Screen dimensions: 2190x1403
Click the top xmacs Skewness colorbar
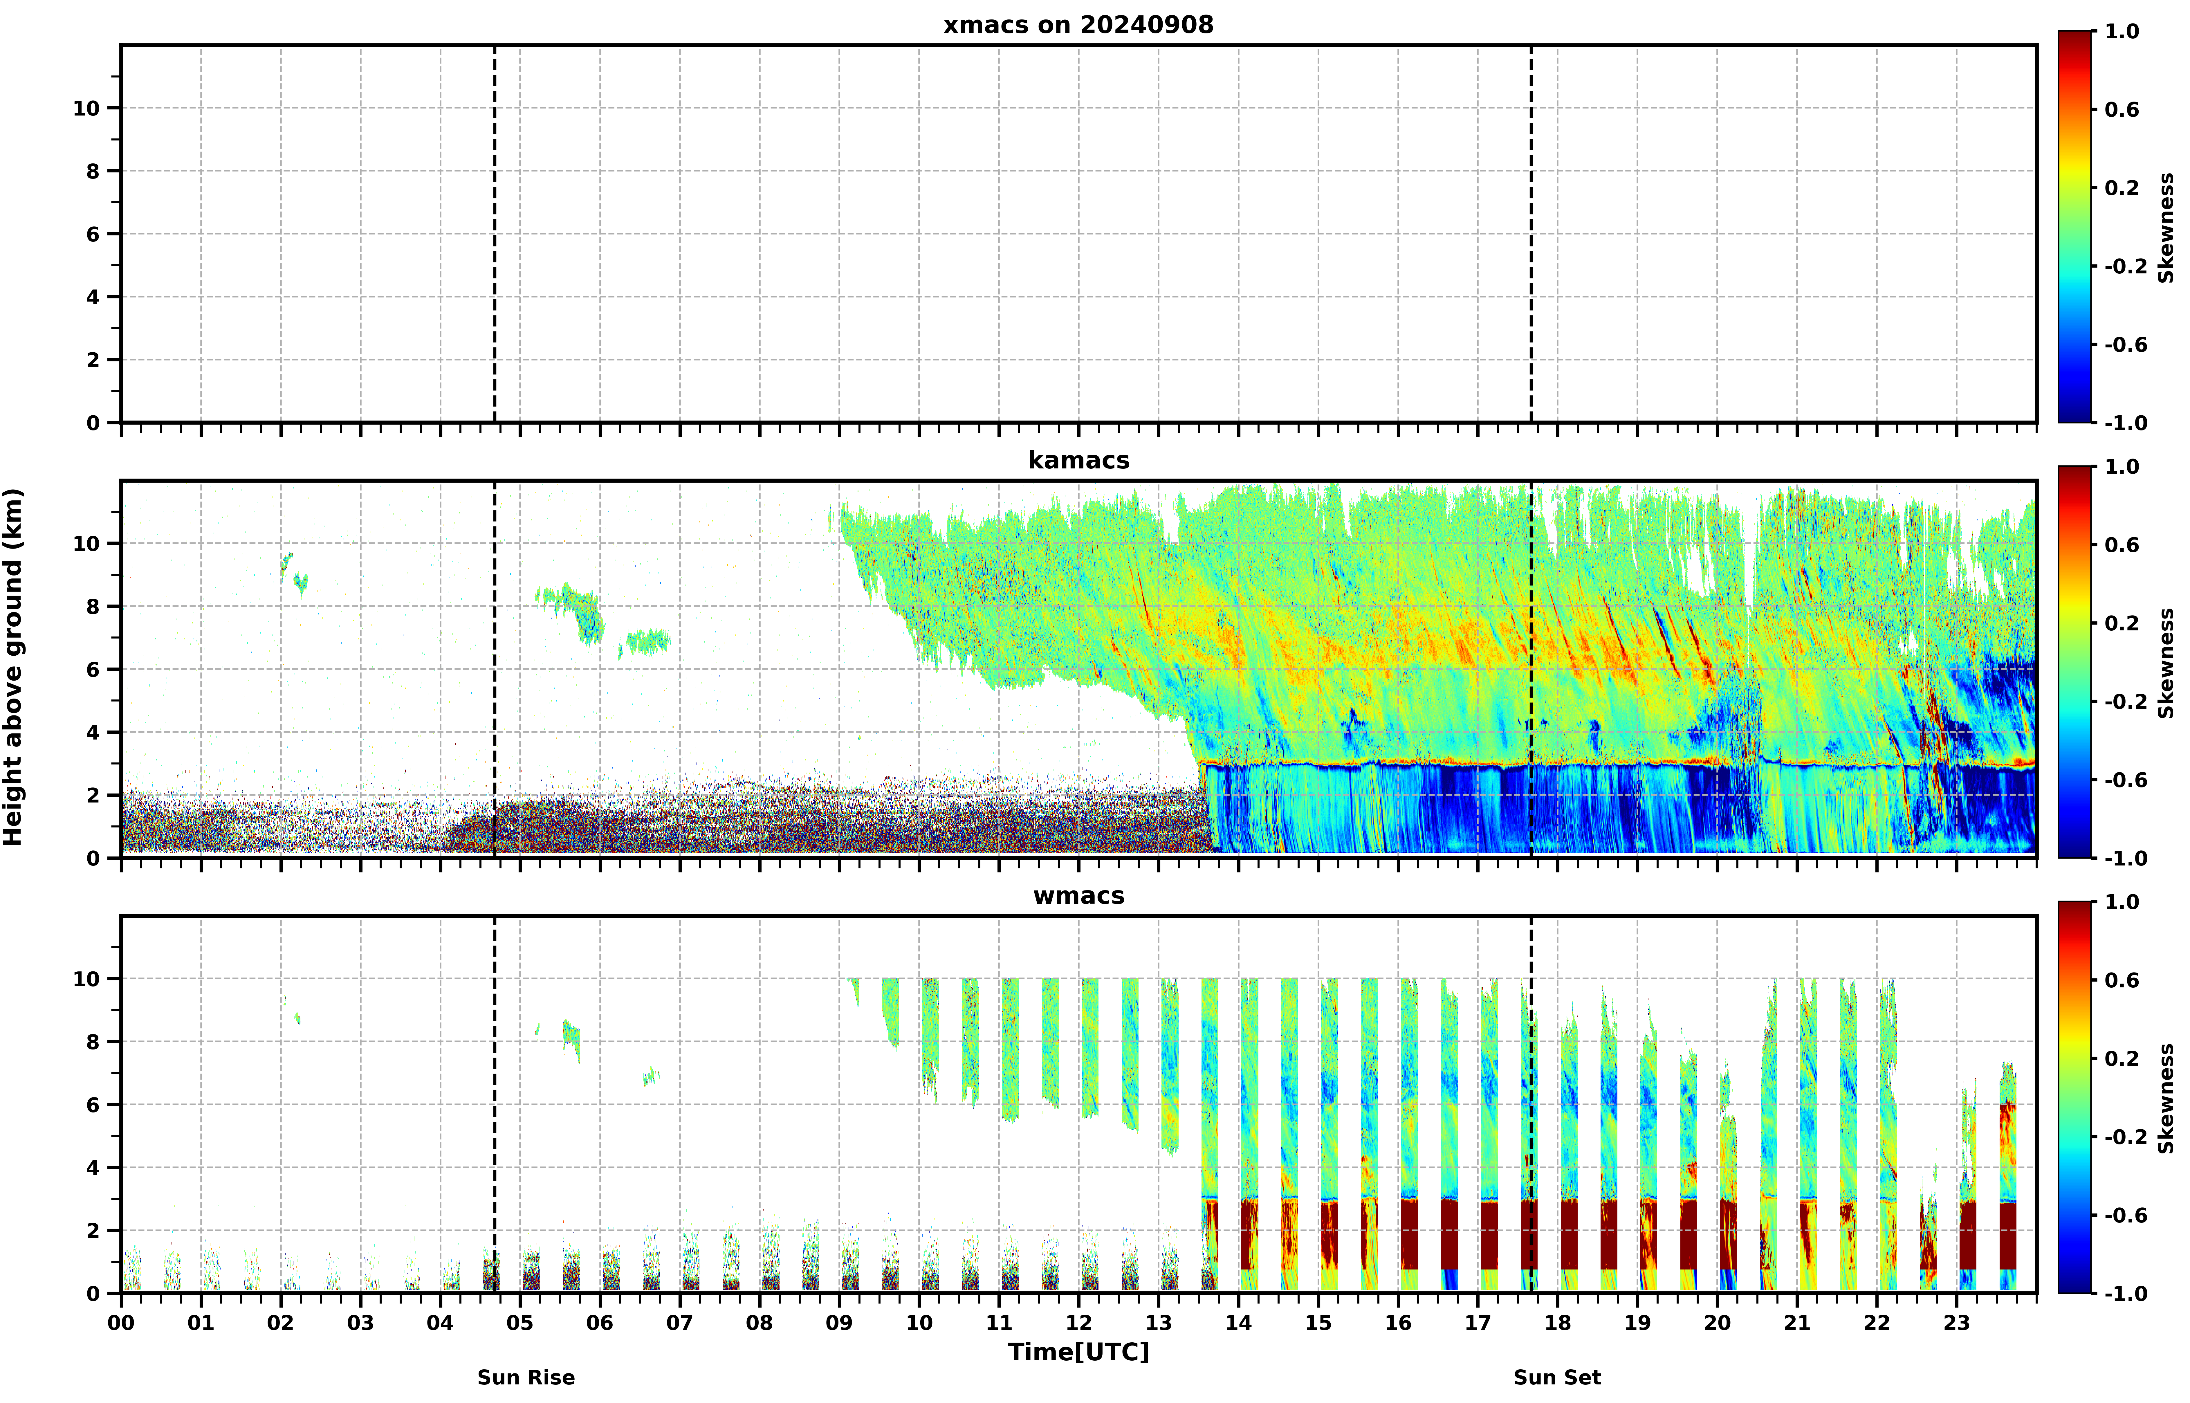(2074, 227)
